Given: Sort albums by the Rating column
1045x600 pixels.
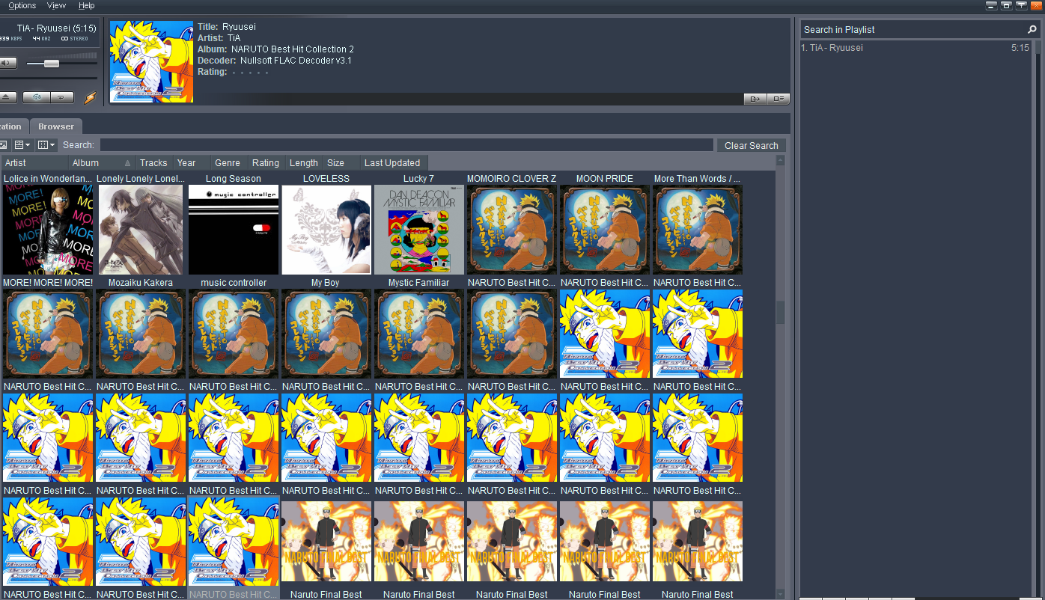Looking at the screenshot, I should (266, 162).
